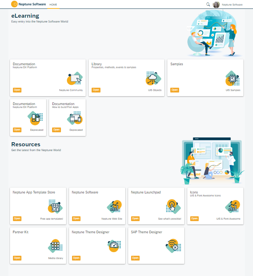Open the SAP Theme Designer tile
Viewport: 253px width, 276px height.
(135, 258)
